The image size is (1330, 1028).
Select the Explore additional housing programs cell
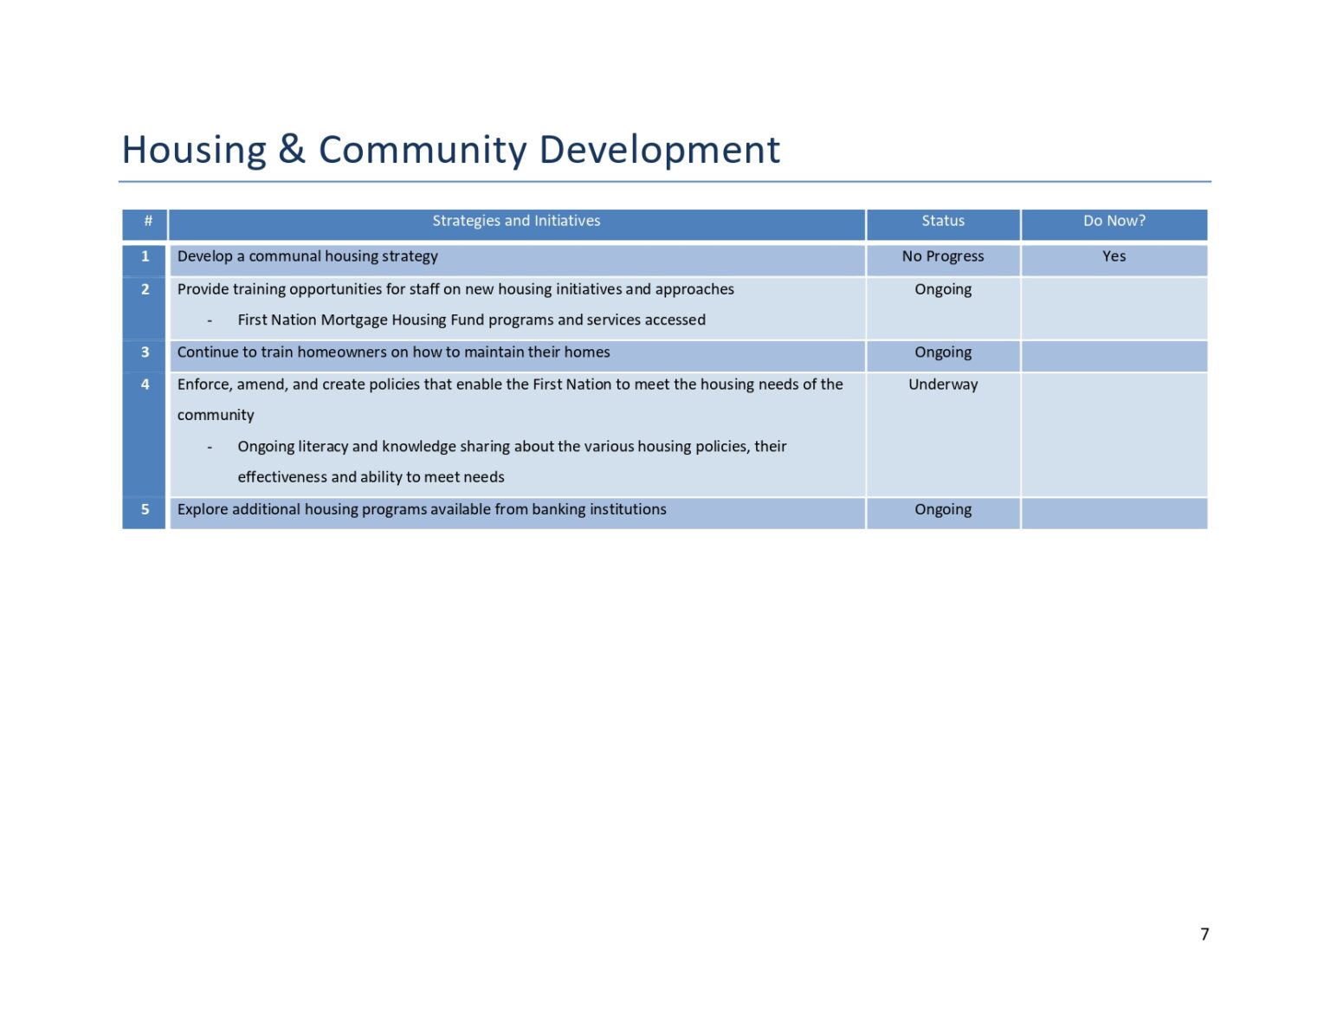tap(422, 509)
